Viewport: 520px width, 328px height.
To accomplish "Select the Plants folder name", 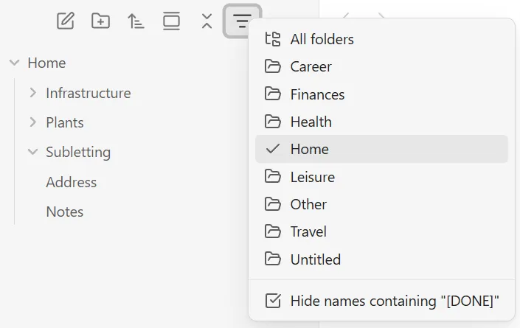I will pos(65,122).
